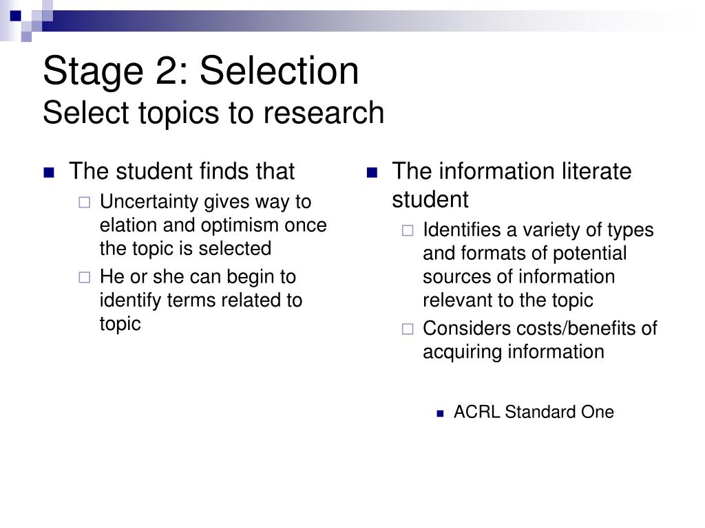Click 'The information literate student' heading
This screenshot has width=705, height=528.
(512, 185)
